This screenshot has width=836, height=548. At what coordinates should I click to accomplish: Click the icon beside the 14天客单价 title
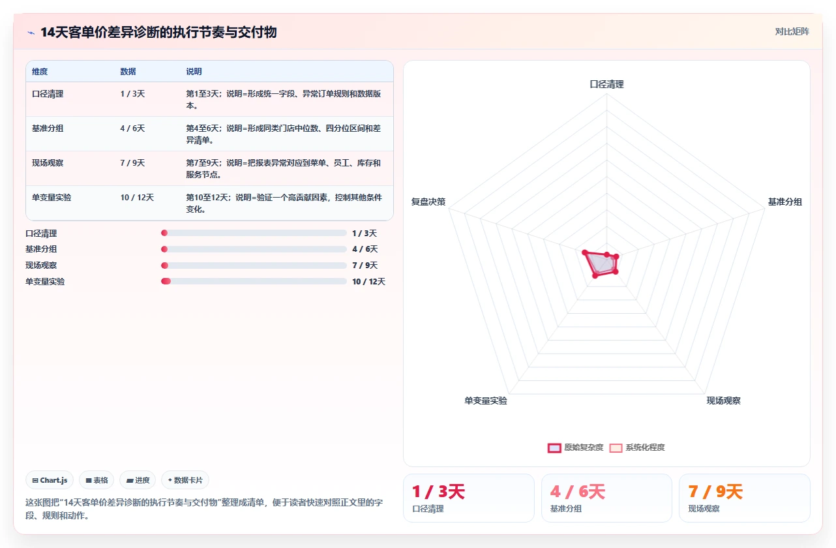31,32
